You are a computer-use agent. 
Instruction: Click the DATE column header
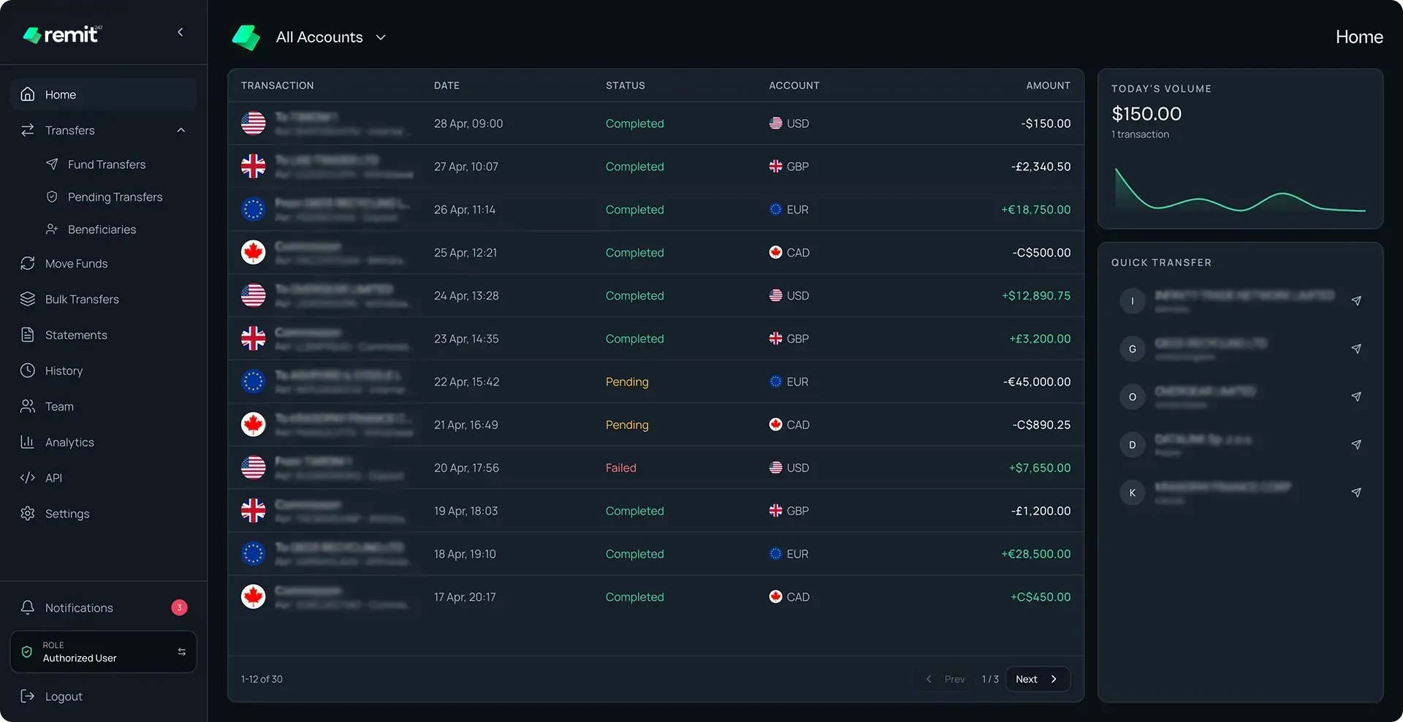tap(446, 85)
